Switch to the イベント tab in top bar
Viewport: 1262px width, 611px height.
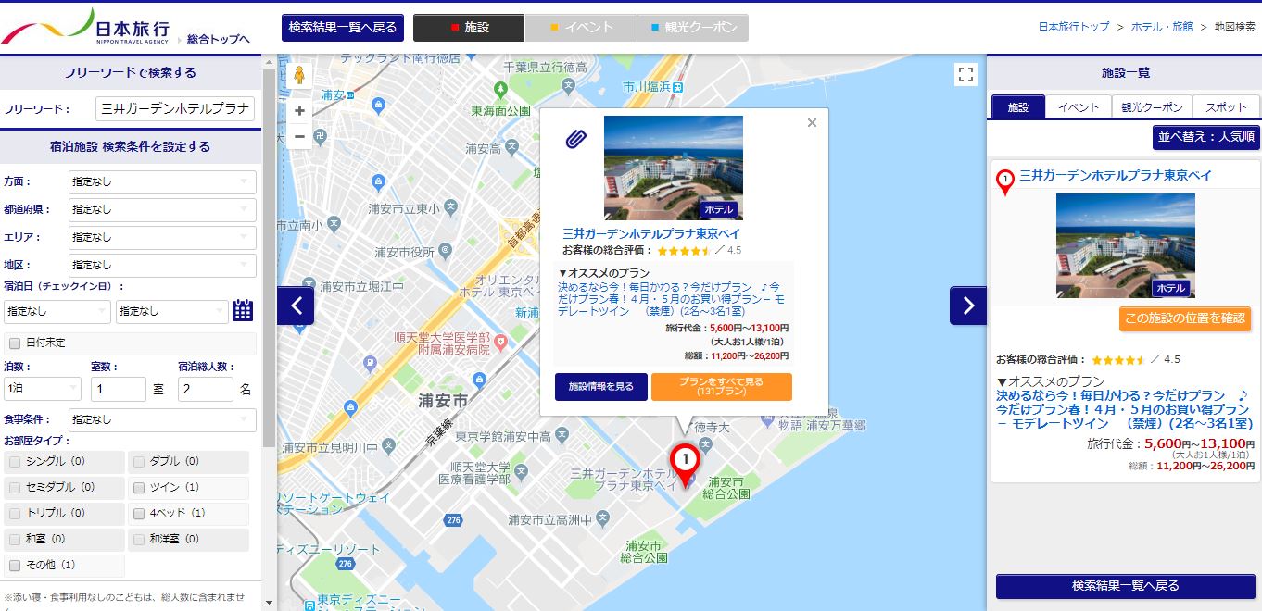click(x=581, y=28)
